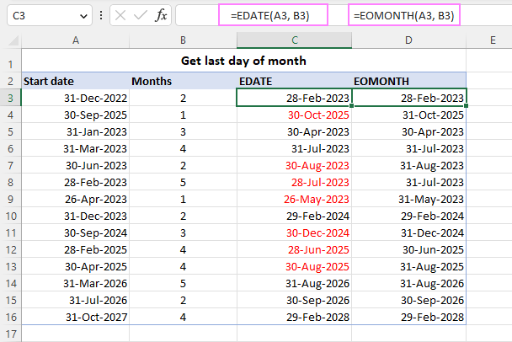The width and height of the screenshot is (512, 342).
Task: Click the 'EDATE' header cell
Action: point(294,81)
